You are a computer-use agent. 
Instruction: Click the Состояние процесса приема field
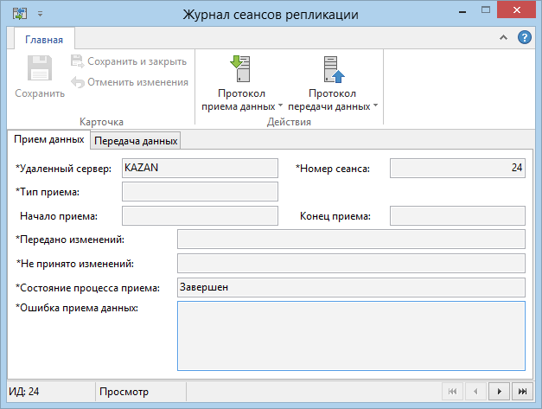351,287
